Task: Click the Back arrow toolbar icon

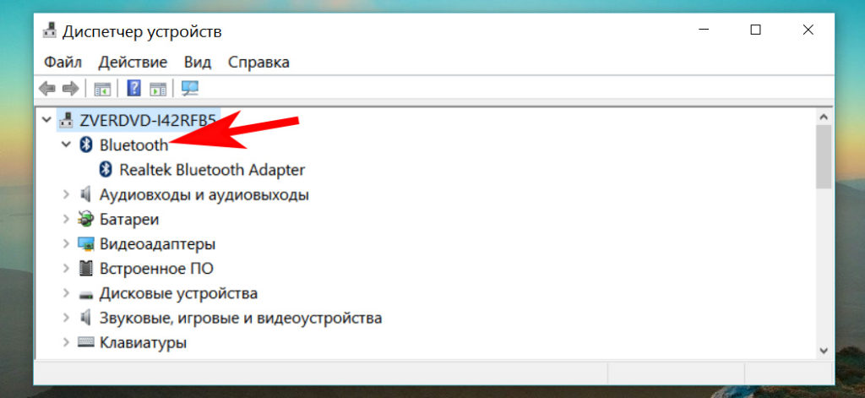Action: [47, 88]
